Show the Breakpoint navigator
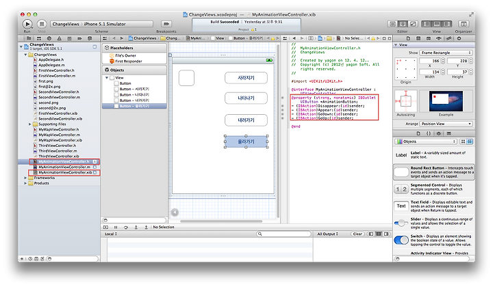Screen dimensions: 493x287 coord(79,38)
